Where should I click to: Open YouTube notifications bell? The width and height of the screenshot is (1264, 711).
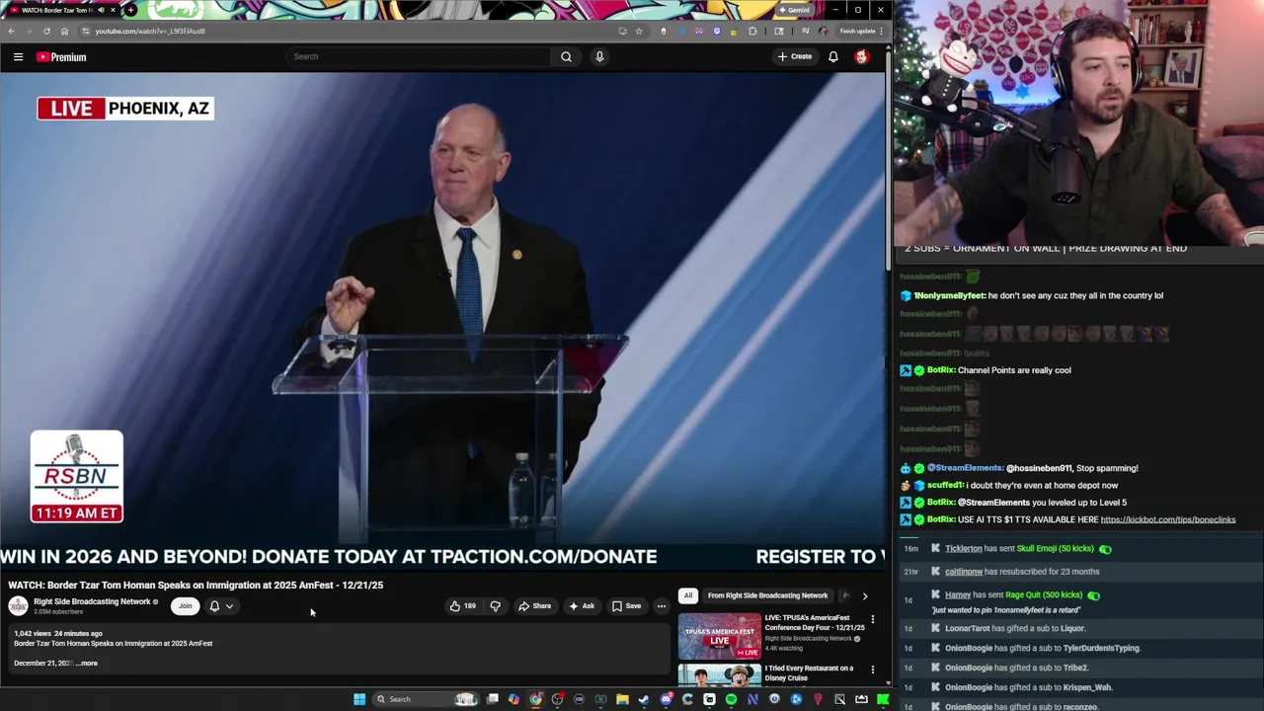pyautogui.click(x=833, y=56)
